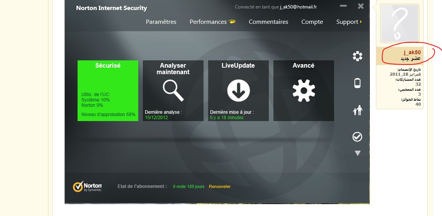Click the green Sécurisé status tile

click(x=108, y=91)
